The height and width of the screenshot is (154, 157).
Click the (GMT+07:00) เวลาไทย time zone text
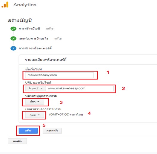(x=66, y=114)
